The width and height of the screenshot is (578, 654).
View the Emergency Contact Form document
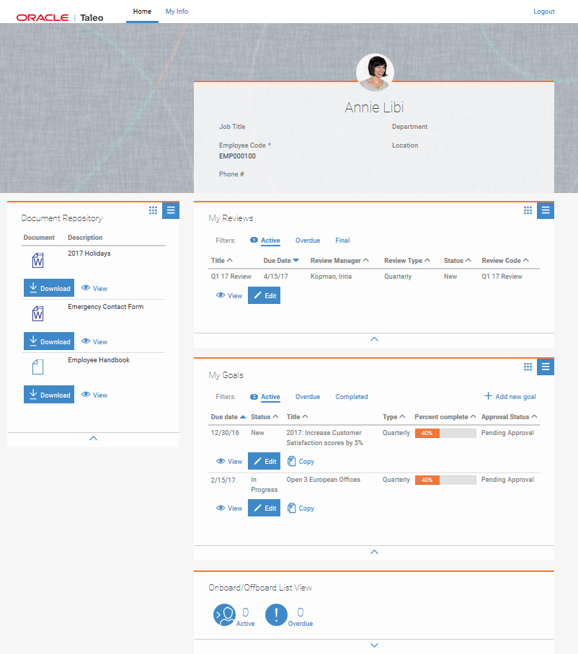[x=94, y=341]
